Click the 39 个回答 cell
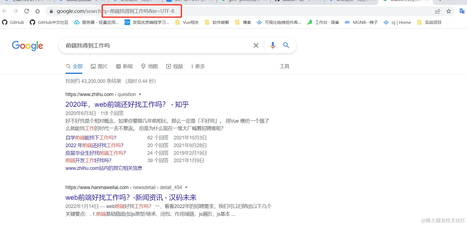Screen dimensions: 467x225 [x=158, y=161]
